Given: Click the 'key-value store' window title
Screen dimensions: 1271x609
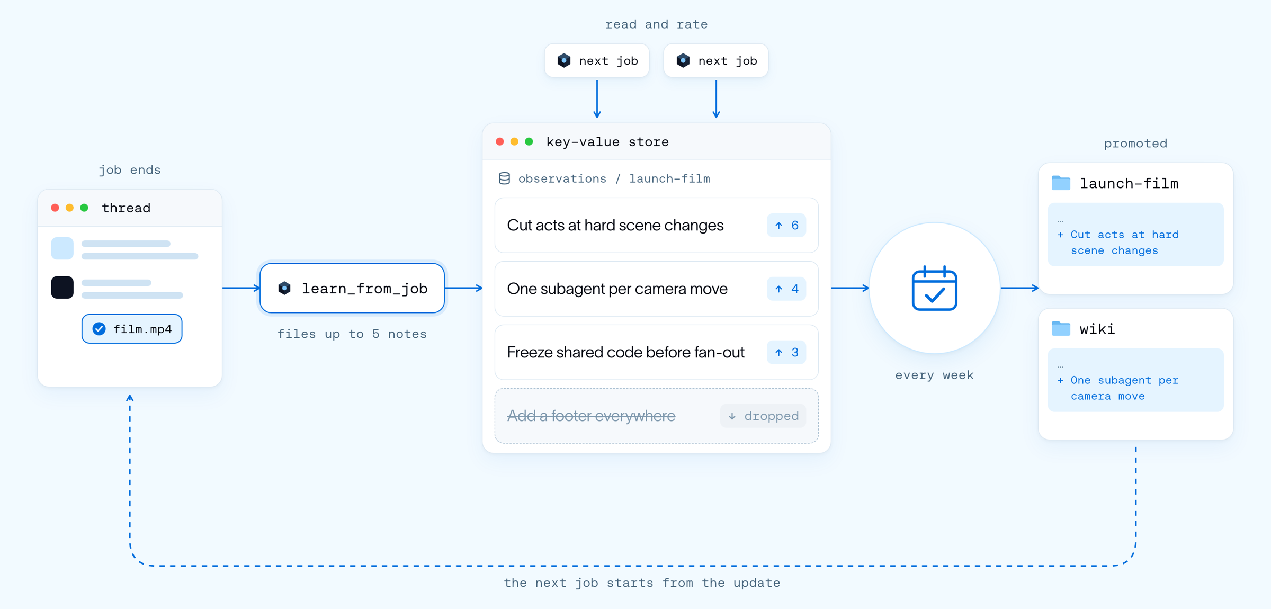Looking at the screenshot, I should [607, 142].
